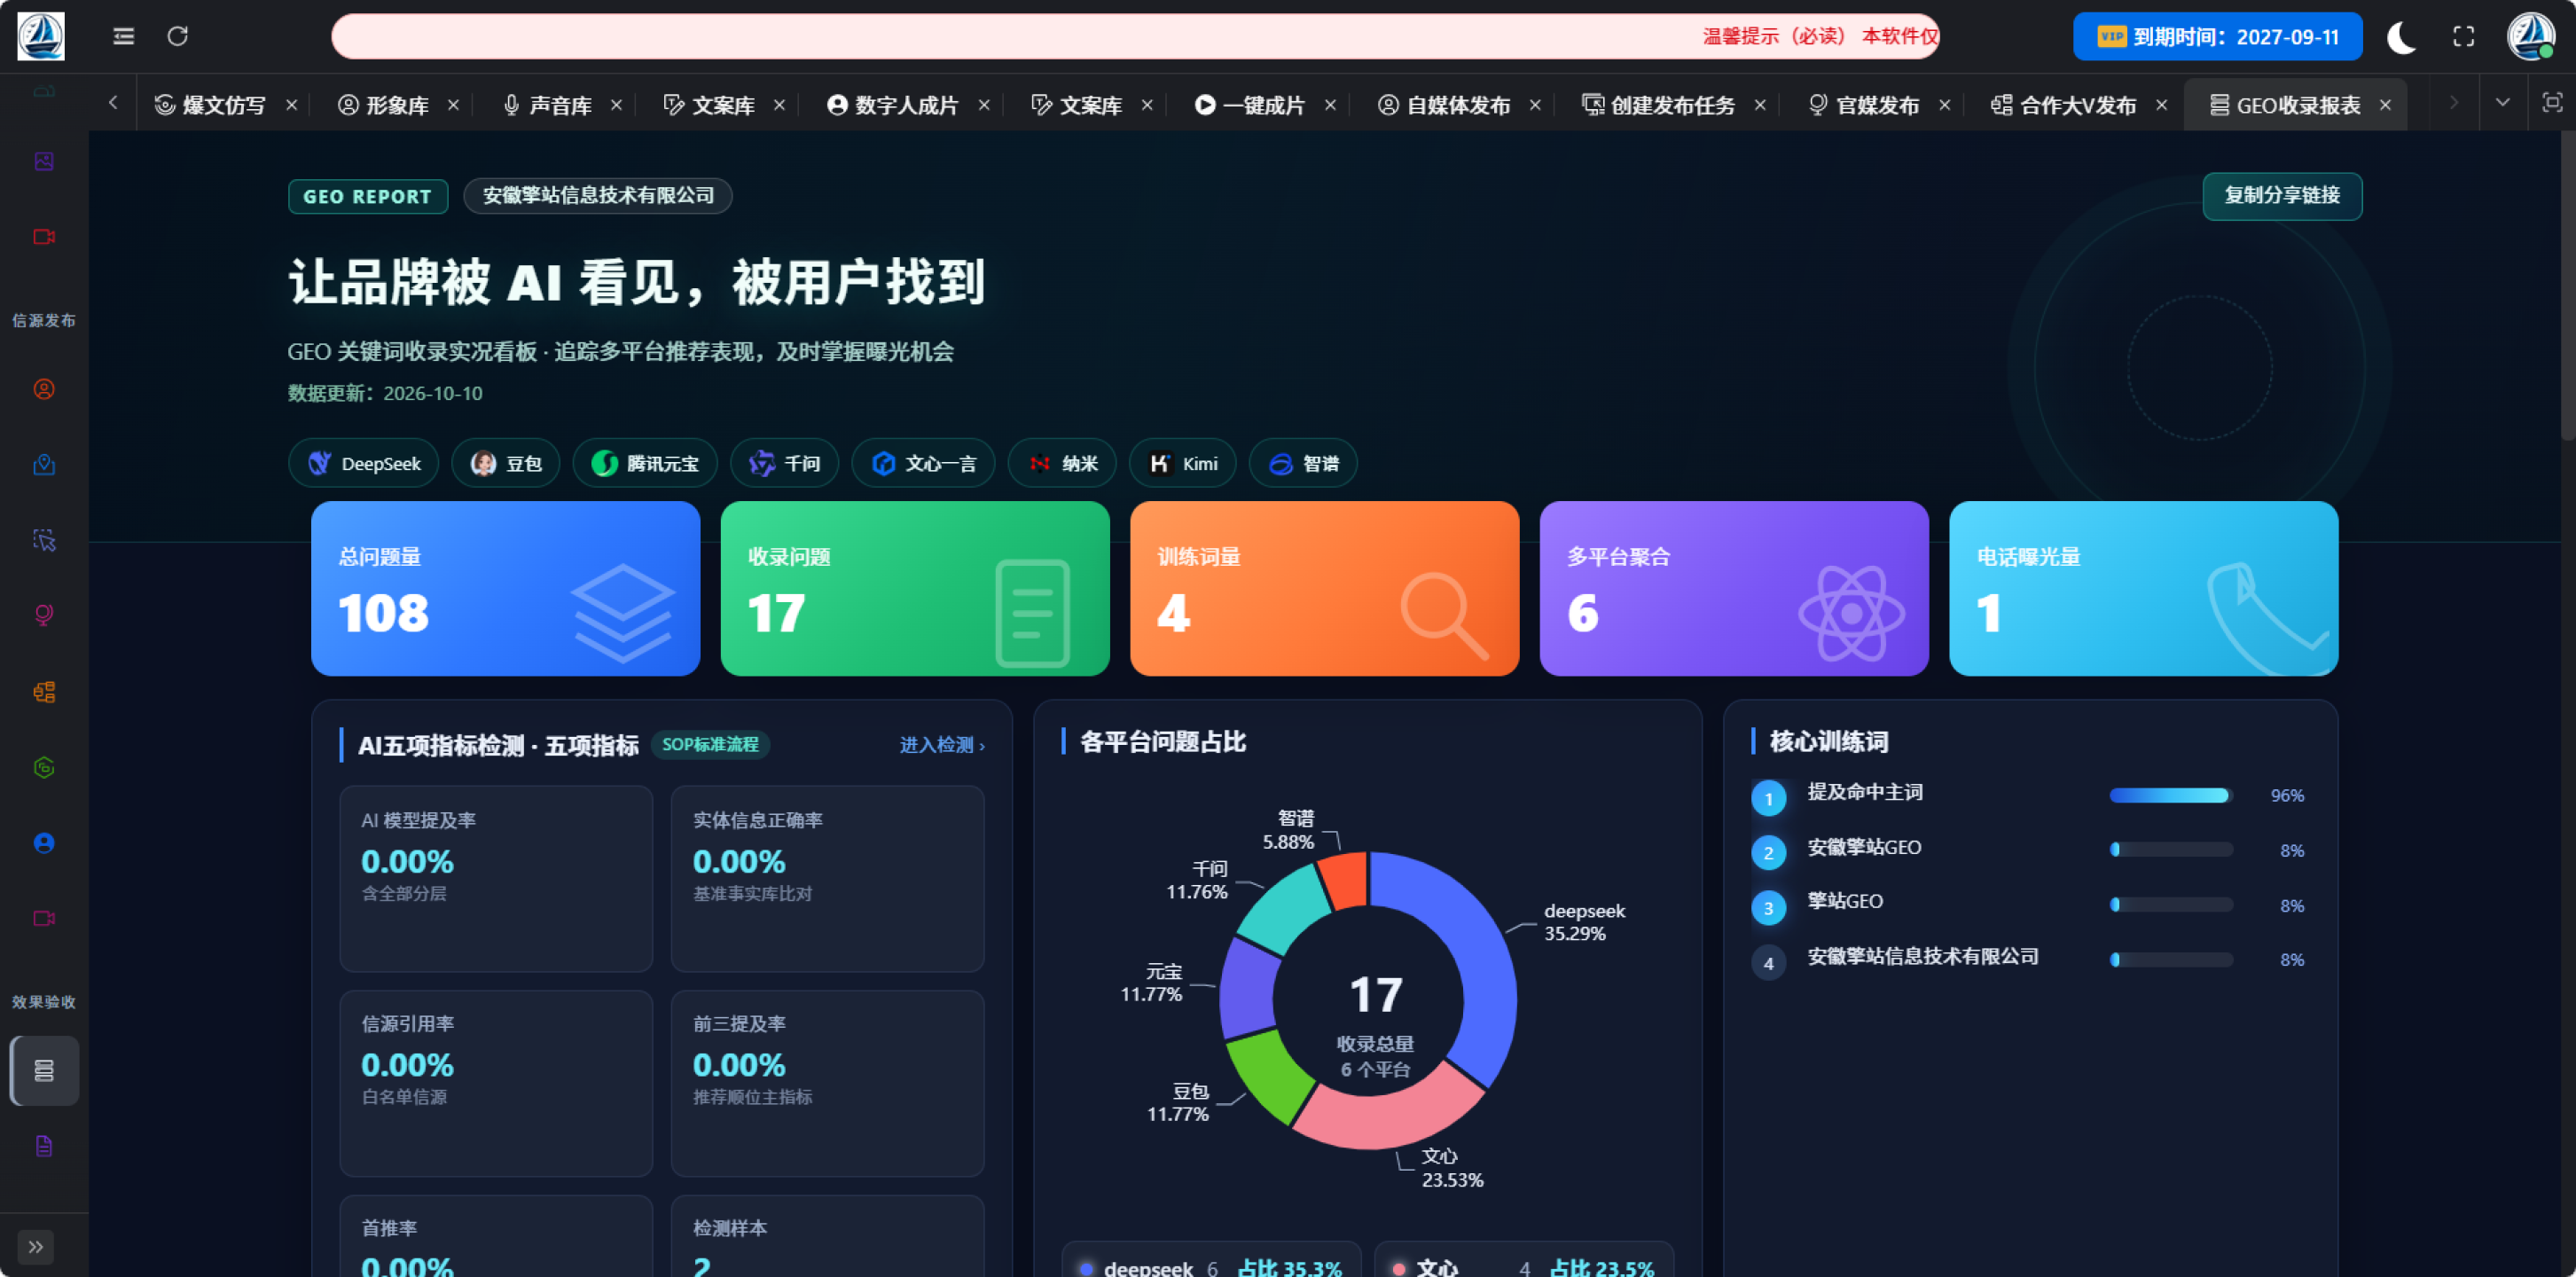Click the 收录问题 17 card
Viewport: 2576px width, 1277px height.
tap(915, 589)
